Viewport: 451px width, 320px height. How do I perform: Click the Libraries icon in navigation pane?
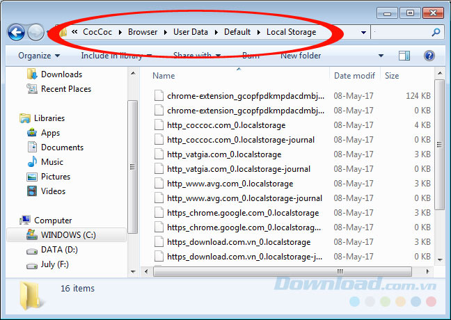point(25,118)
